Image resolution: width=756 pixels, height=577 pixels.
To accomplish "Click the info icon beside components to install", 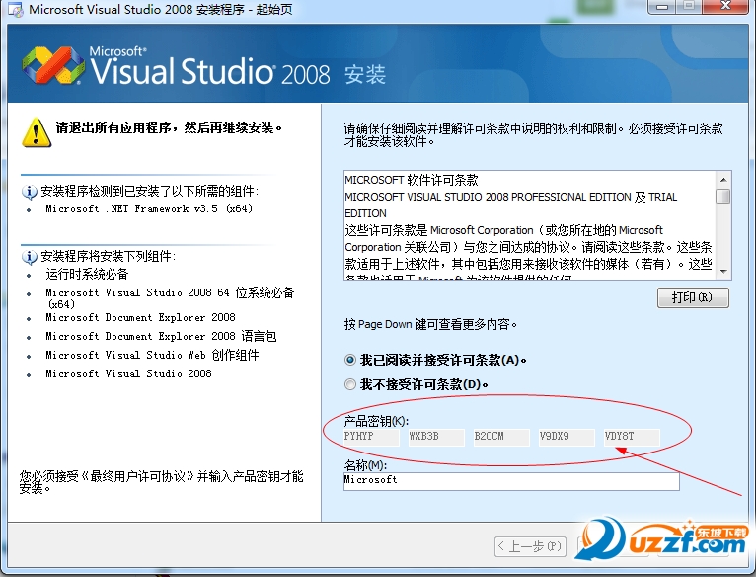I will (x=29, y=257).
